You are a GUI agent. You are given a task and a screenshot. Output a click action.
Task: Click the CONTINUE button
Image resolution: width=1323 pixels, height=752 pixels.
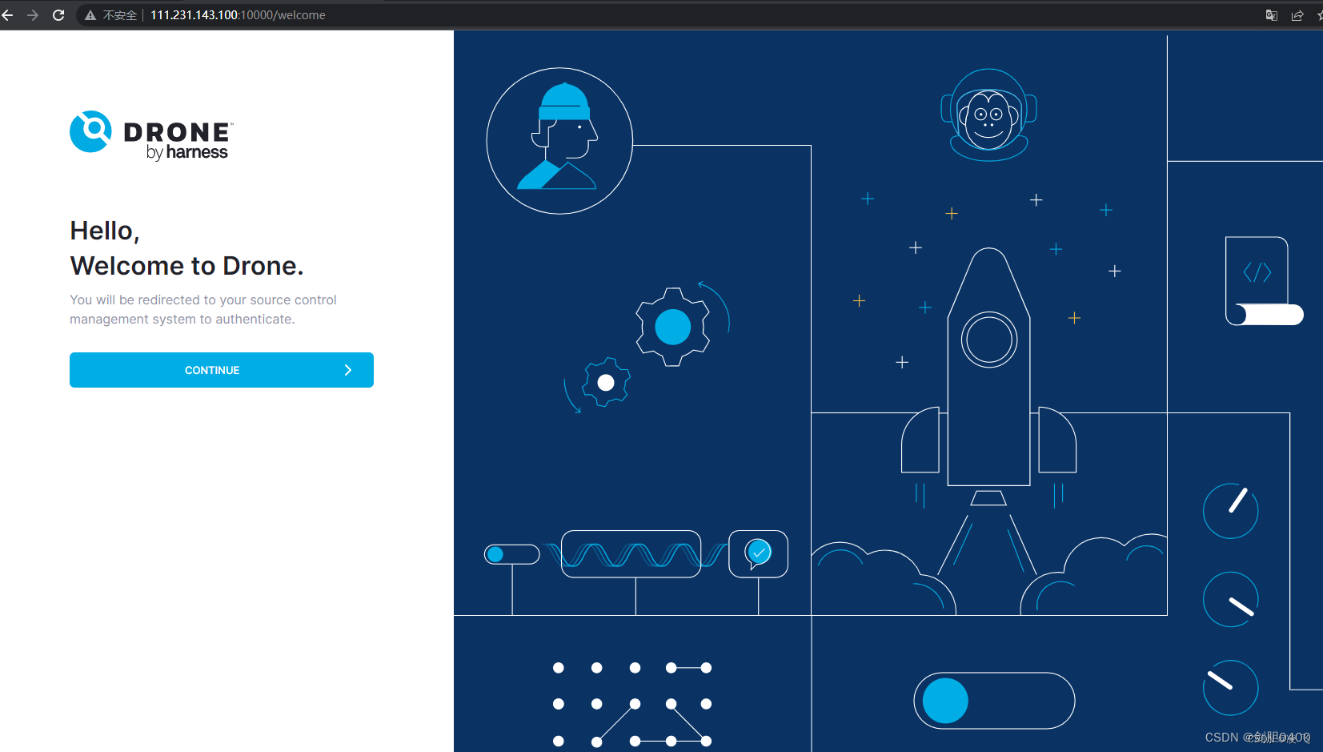[222, 370]
